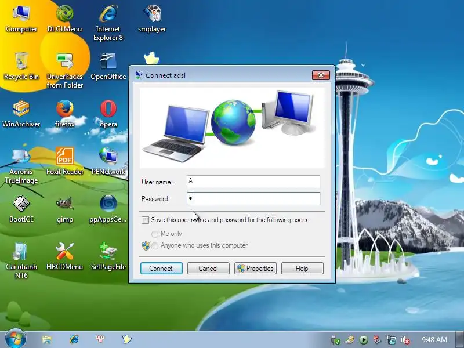Click the Cancel button
This screenshot has height=348, width=464.
pyautogui.click(x=208, y=269)
